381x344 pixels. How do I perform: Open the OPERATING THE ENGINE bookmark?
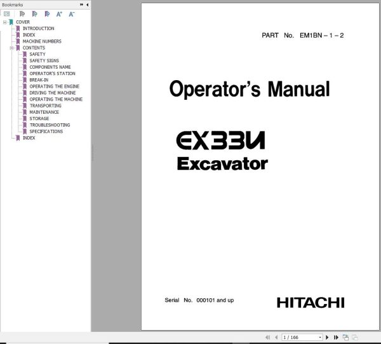(x=55, y=86)
